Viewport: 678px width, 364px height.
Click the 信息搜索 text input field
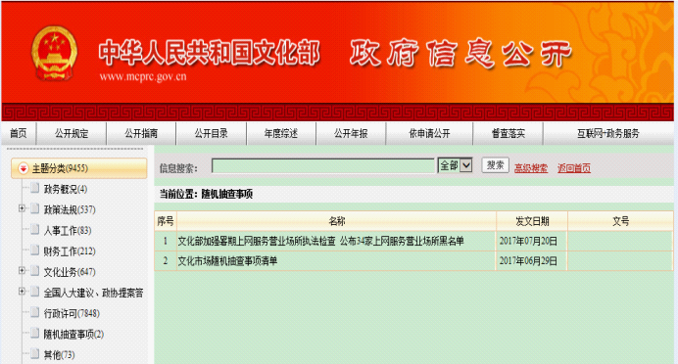tap(323, 165)
